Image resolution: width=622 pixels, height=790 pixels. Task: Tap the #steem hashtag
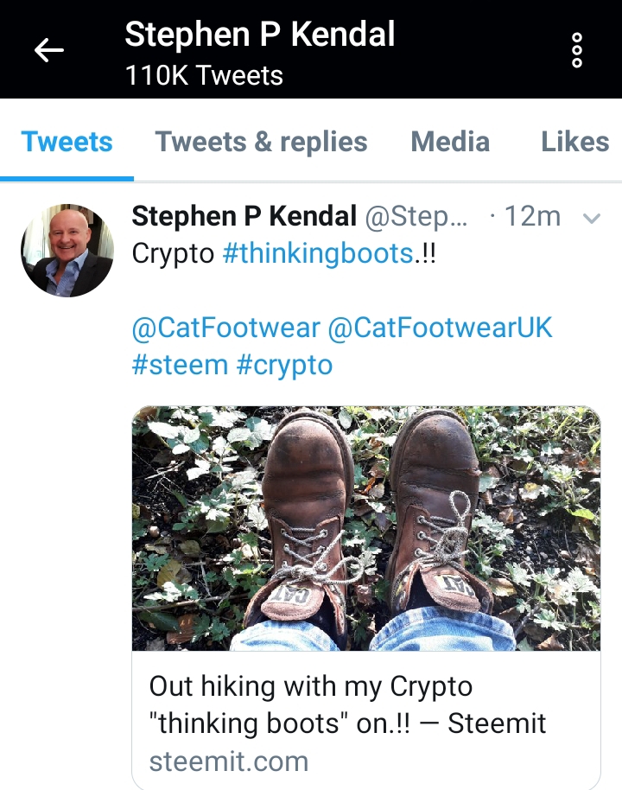coord(180,364)
